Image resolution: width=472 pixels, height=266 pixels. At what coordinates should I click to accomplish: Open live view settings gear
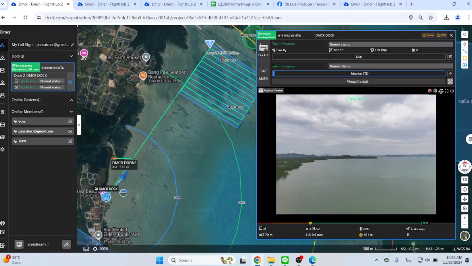435,91
